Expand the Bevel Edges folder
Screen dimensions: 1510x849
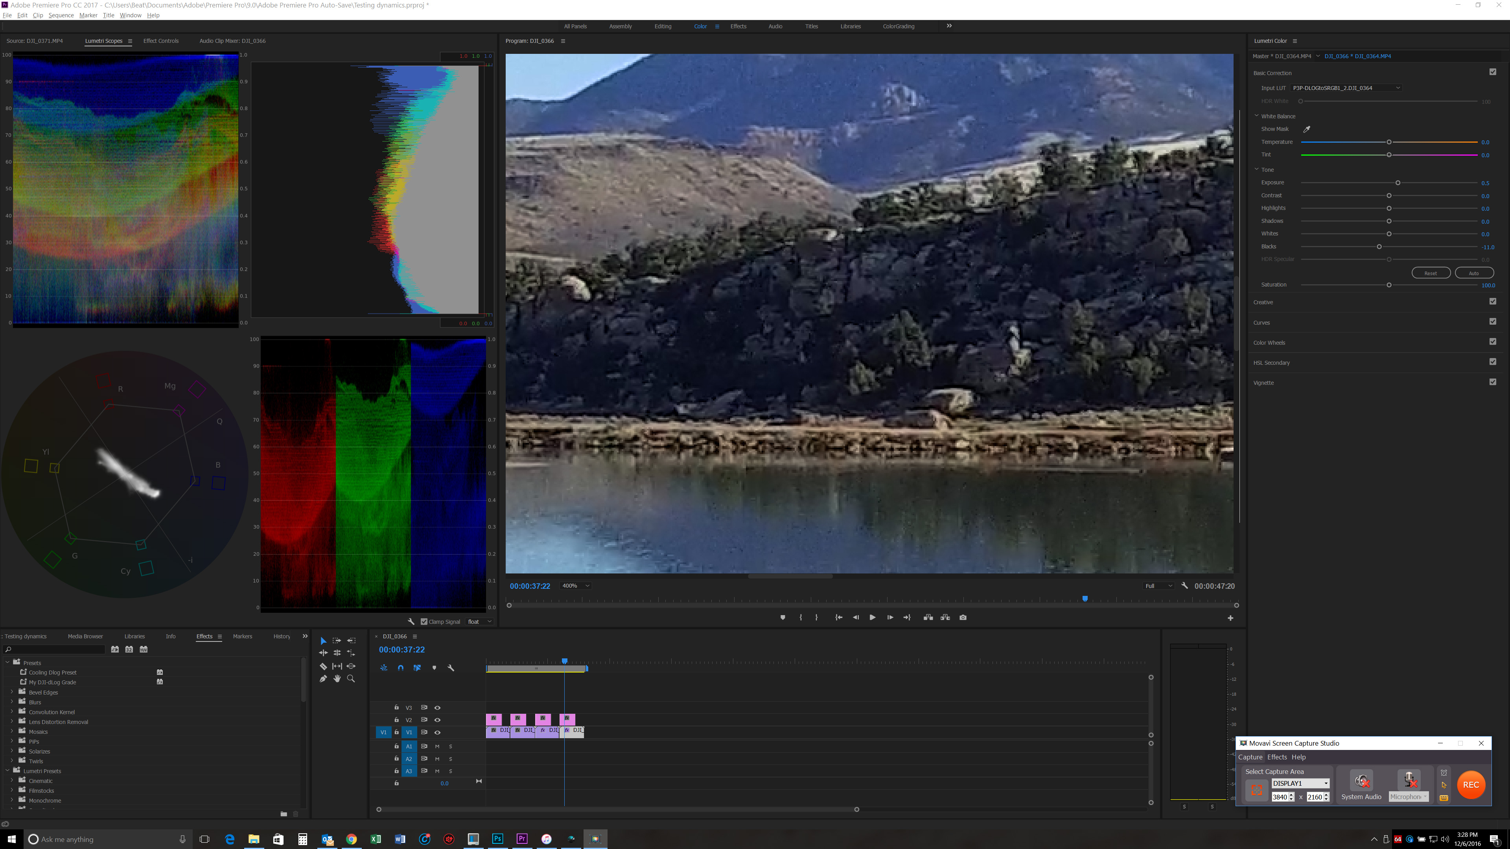point(12,692)
